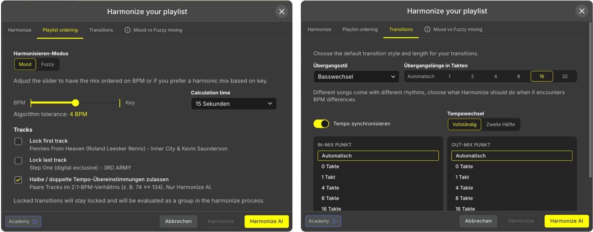This screenshot has width=593, height=232.
Task: Open Harmonize tab in left dialog
Action: tap(20, 30)
